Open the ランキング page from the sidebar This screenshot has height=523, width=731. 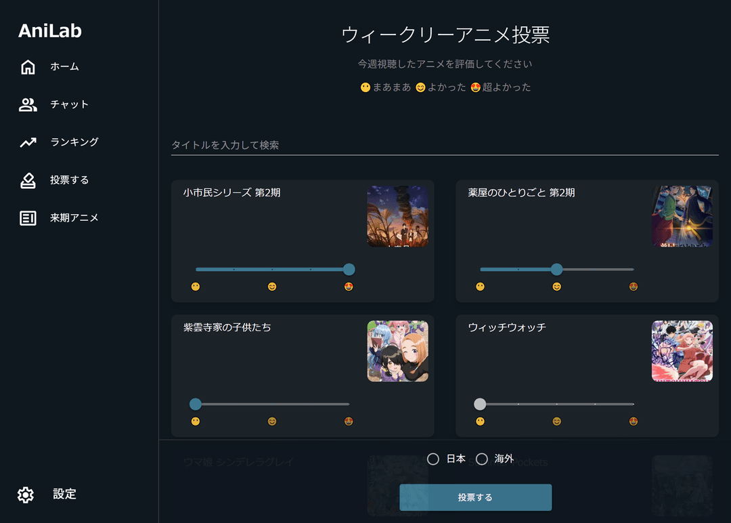click(27, 142)
